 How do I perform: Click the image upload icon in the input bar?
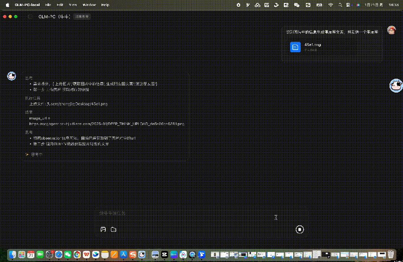tap(103, 229)
